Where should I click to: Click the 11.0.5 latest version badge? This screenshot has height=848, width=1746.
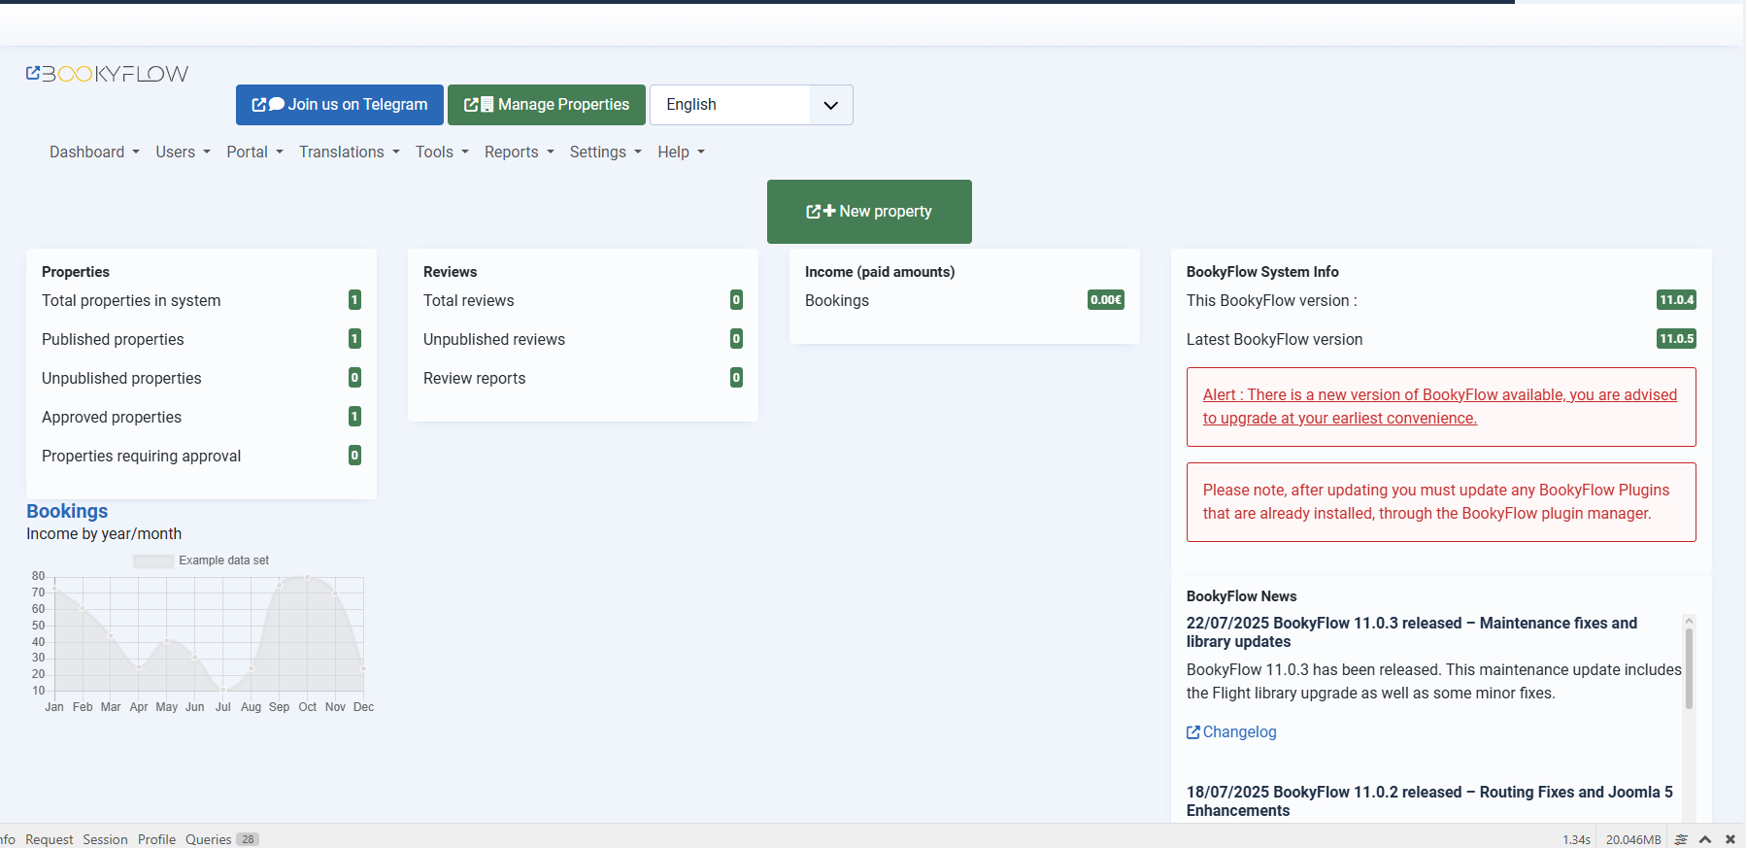(x=1677, y=339)
